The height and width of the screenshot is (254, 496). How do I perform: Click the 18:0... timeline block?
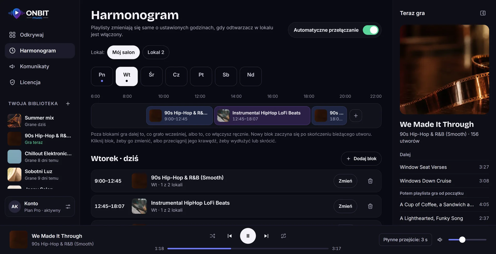(x=329, y=116)
